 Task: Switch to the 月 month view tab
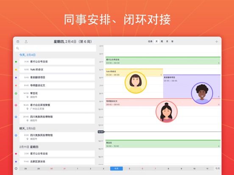[x=167, y=41]
